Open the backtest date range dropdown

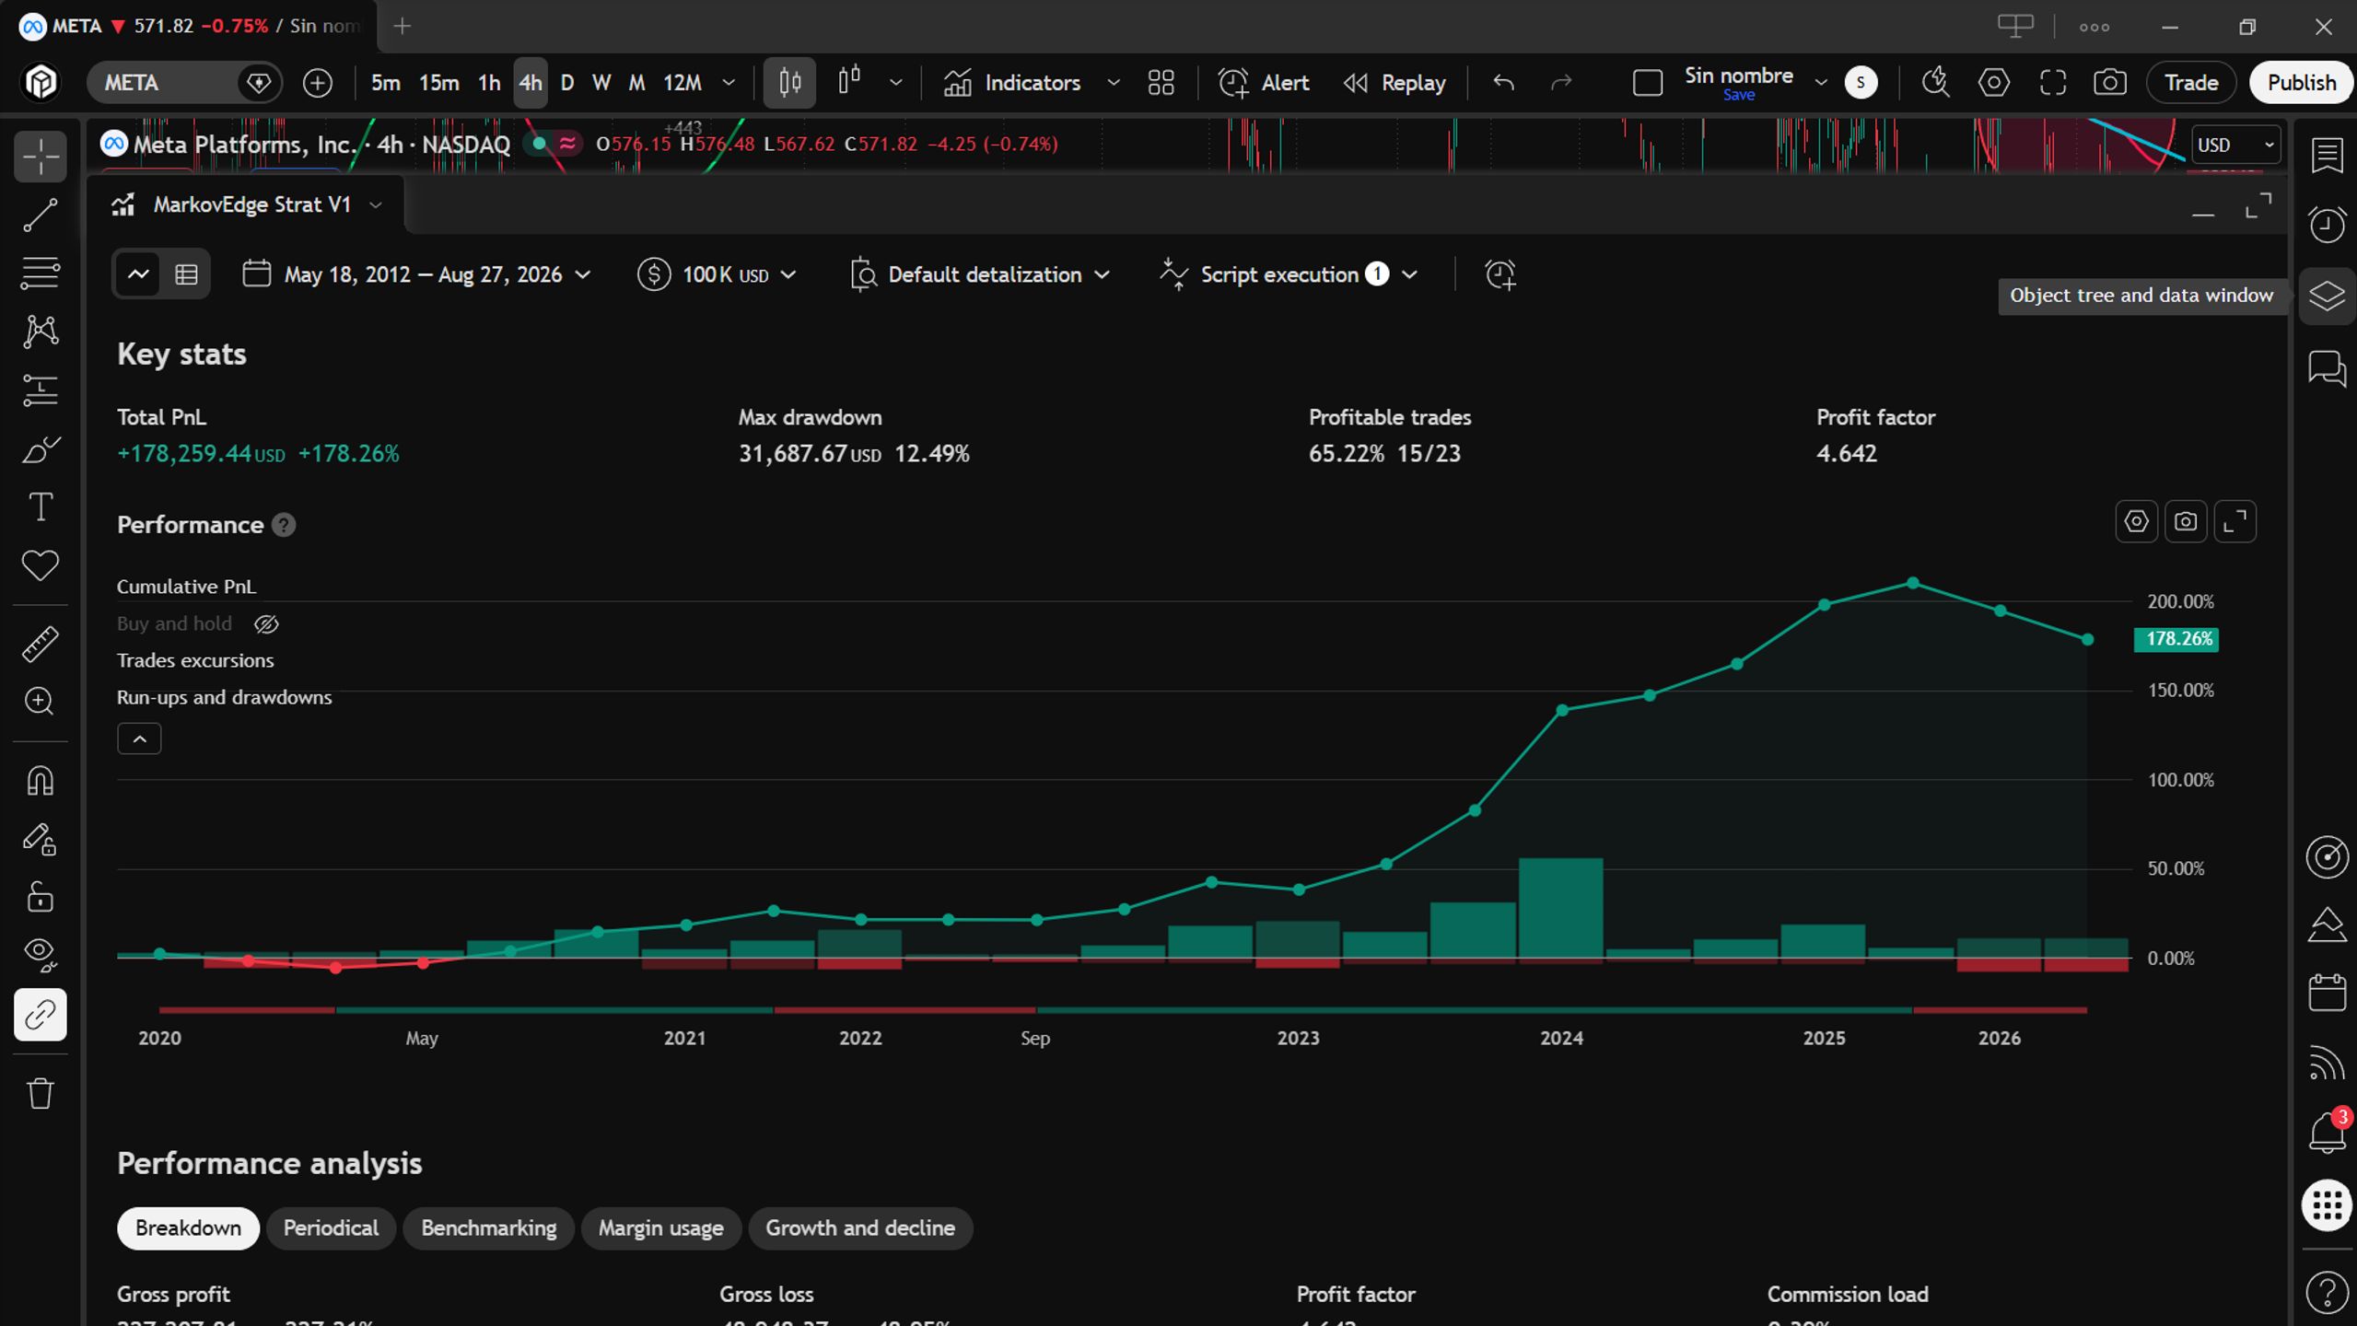416,274
